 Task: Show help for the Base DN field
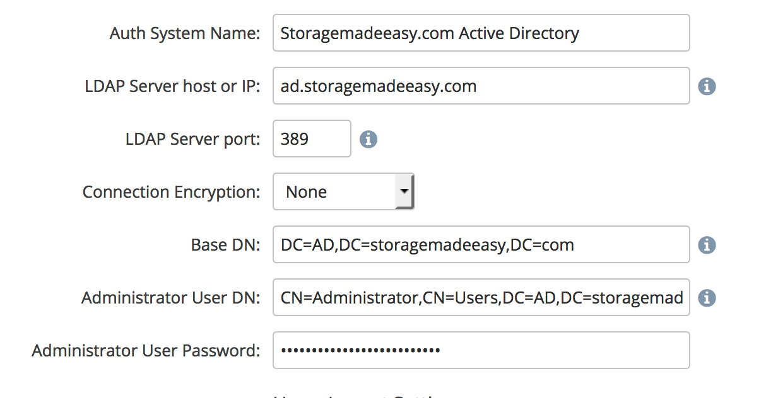(707, 245)
